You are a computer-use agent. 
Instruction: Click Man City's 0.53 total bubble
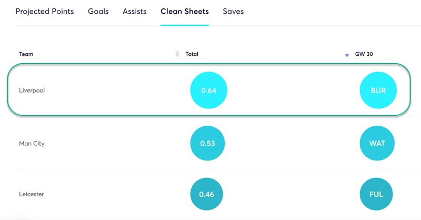tap(207, 143)
